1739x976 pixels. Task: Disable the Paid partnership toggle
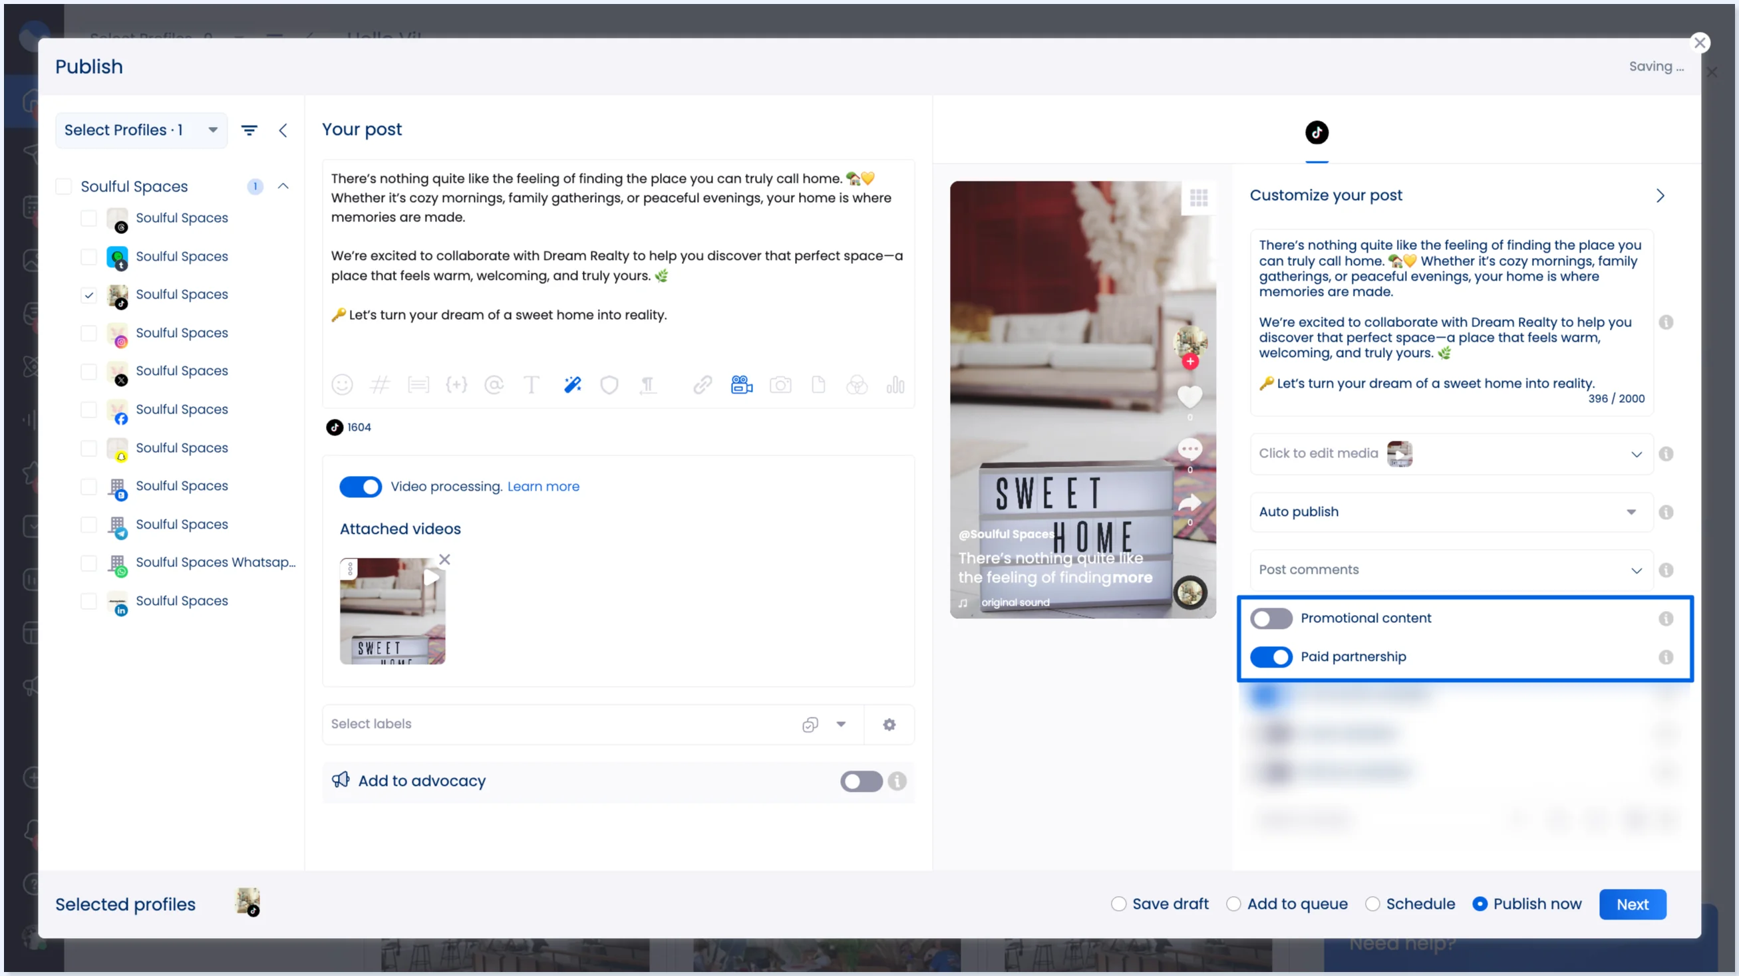coord(1271,656)
